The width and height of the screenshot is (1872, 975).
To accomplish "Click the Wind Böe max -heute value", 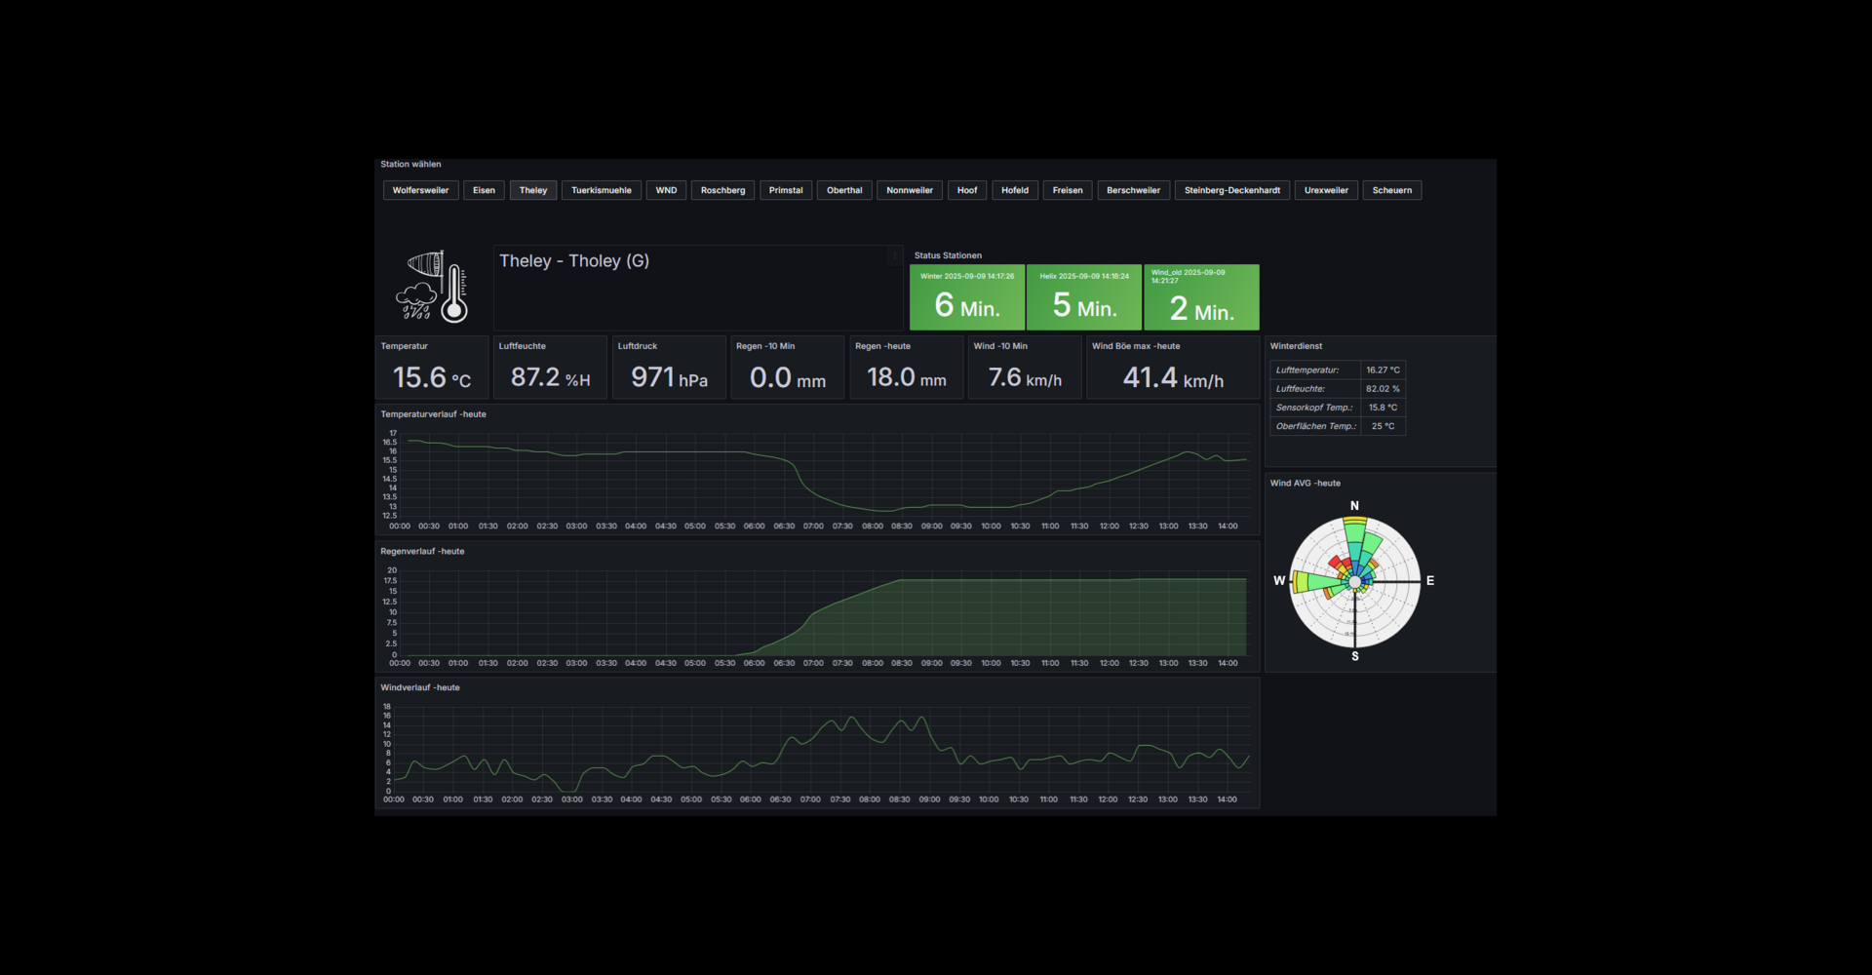I will tap(1173, 376).
